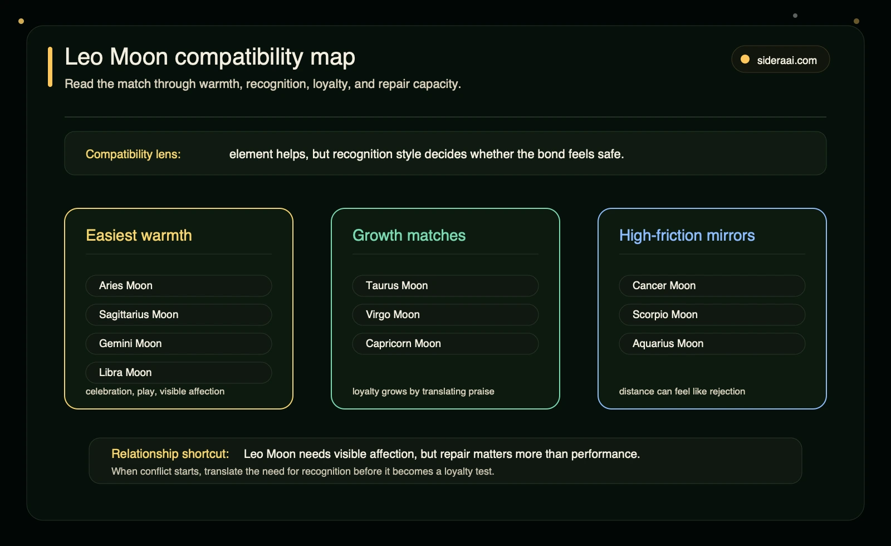Choose the Capricorn Moon pill
The image size is (891, 546).
click(x=445, y=344)
